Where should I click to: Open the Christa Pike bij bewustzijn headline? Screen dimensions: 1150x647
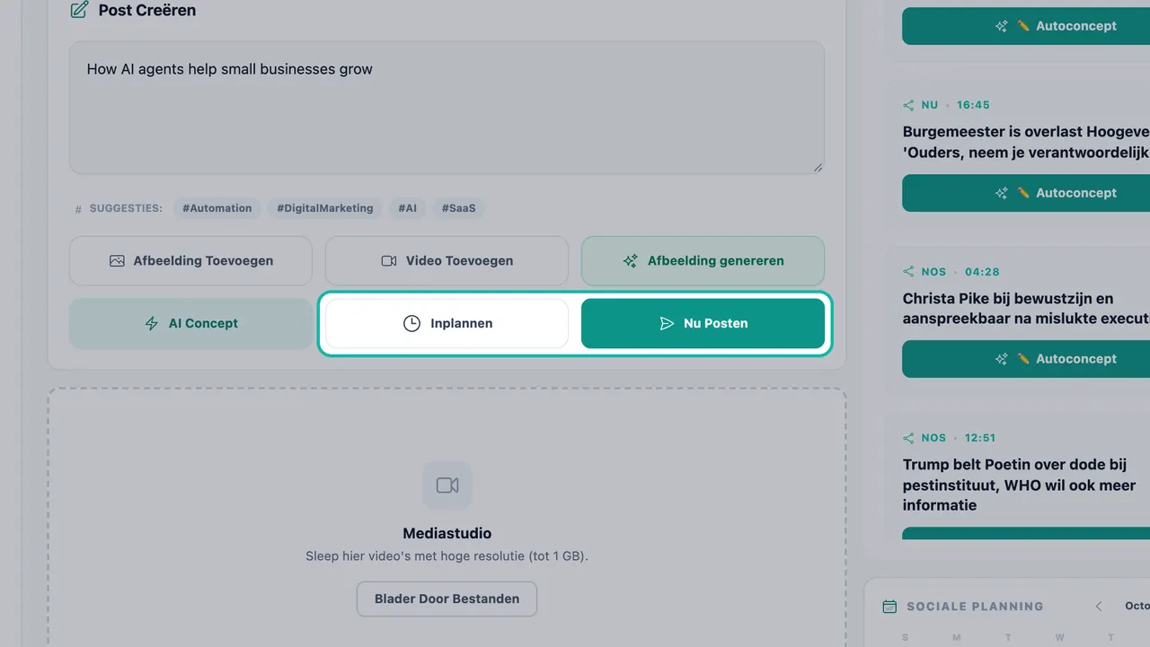pyautogui.click(x=1026, y=309)
